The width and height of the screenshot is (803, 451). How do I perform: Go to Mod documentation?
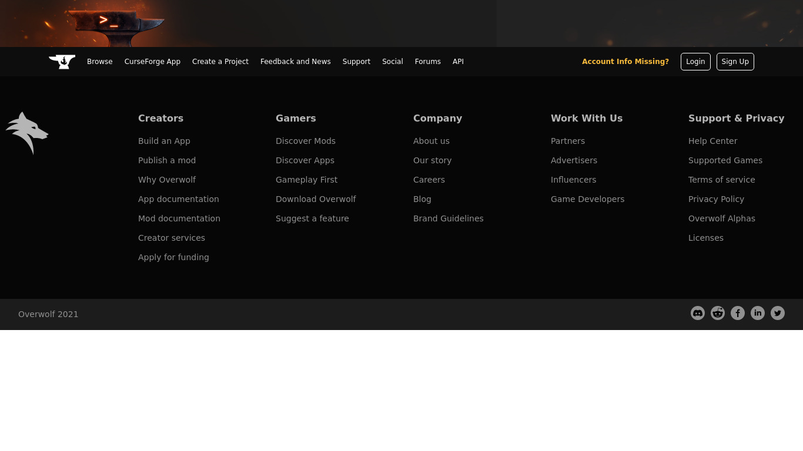tap(179, 218)
